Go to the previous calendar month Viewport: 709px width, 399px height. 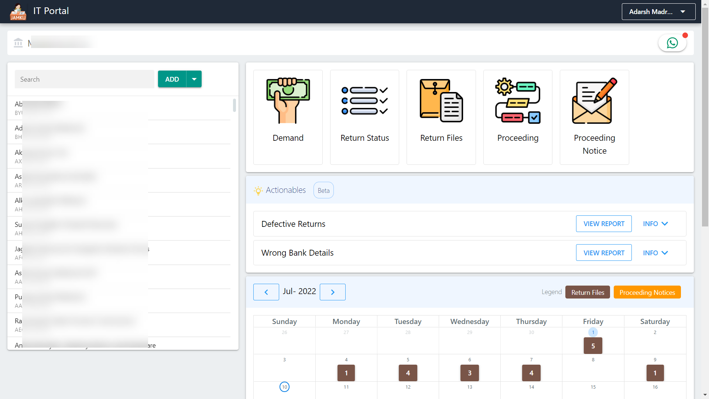tap(266, 292)
